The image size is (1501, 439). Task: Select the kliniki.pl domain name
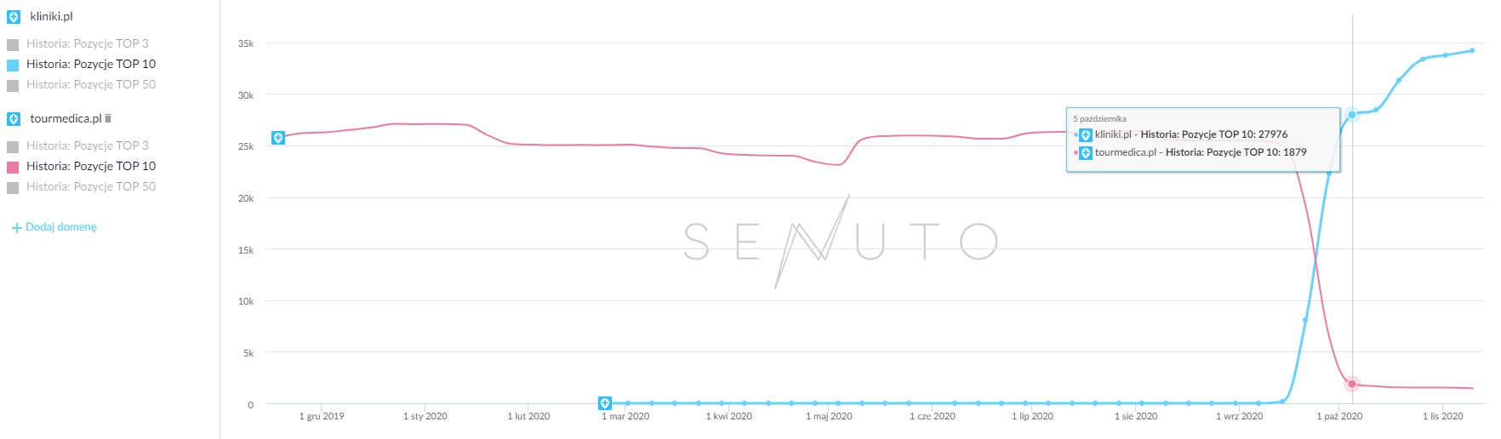click(x=51, y=17)
